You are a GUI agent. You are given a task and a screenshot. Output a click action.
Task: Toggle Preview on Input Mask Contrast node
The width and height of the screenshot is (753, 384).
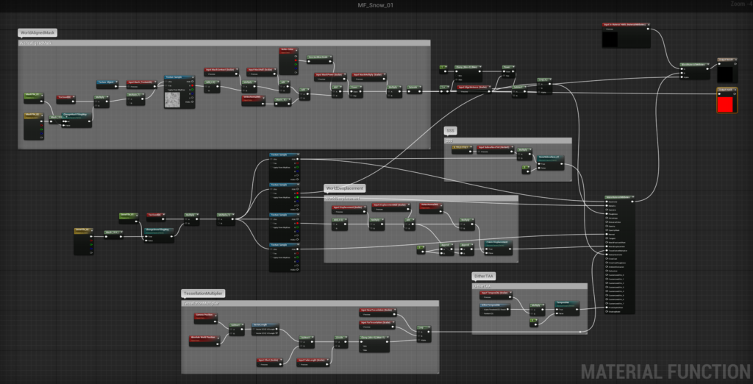coord(206,75)
